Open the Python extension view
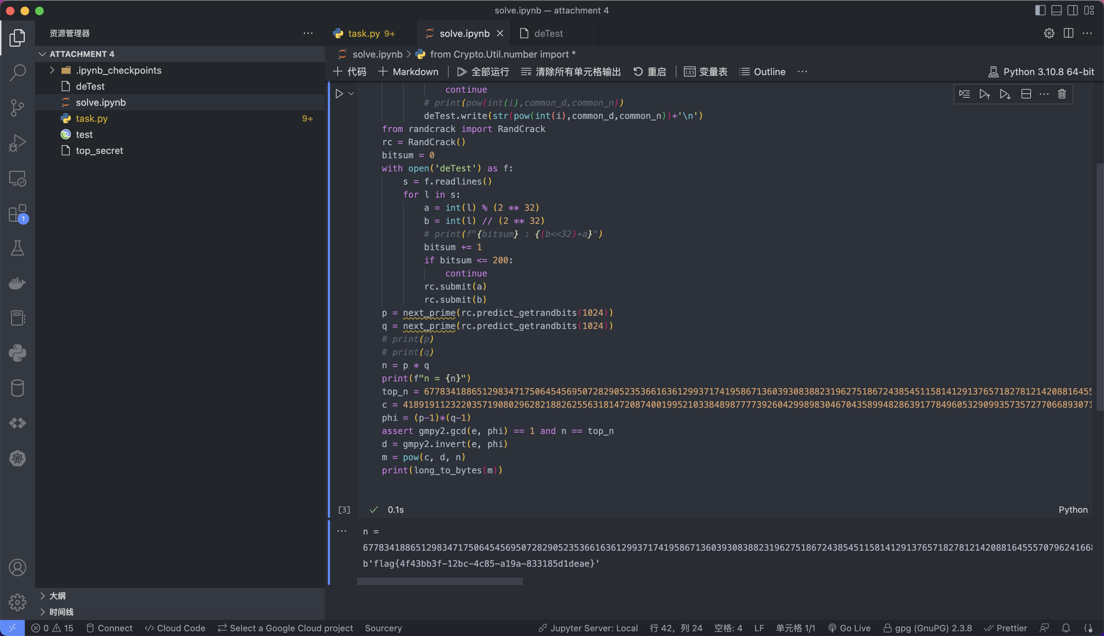The width and height of the screenshot is (1104, 636). point(18,353)
